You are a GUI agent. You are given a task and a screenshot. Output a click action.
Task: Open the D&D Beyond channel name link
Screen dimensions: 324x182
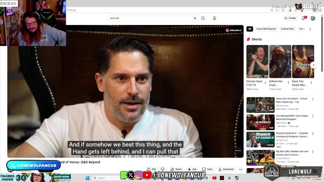coord(281,123)
